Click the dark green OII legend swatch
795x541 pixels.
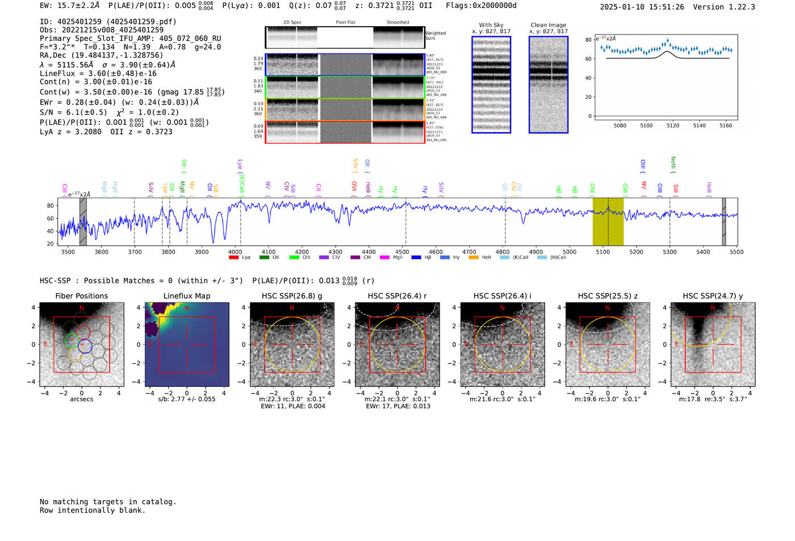click(264, 257)
